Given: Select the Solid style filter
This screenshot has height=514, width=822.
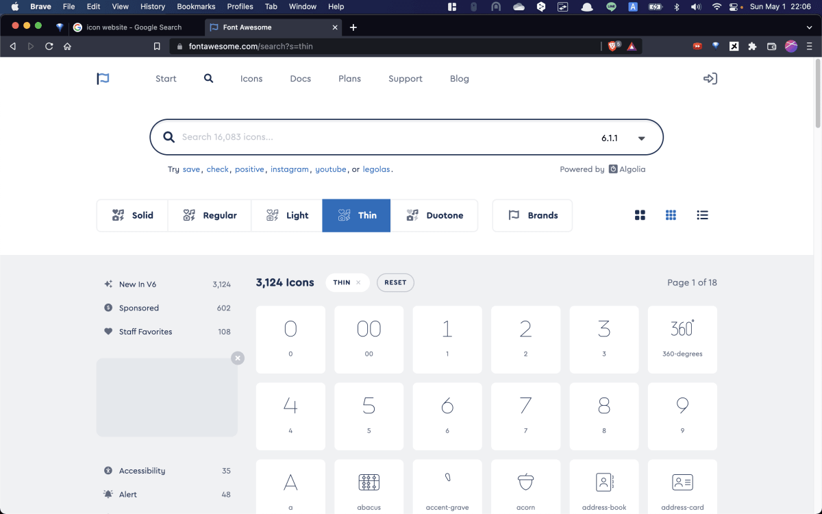Looking at the screenshot, I should (132, 215).
